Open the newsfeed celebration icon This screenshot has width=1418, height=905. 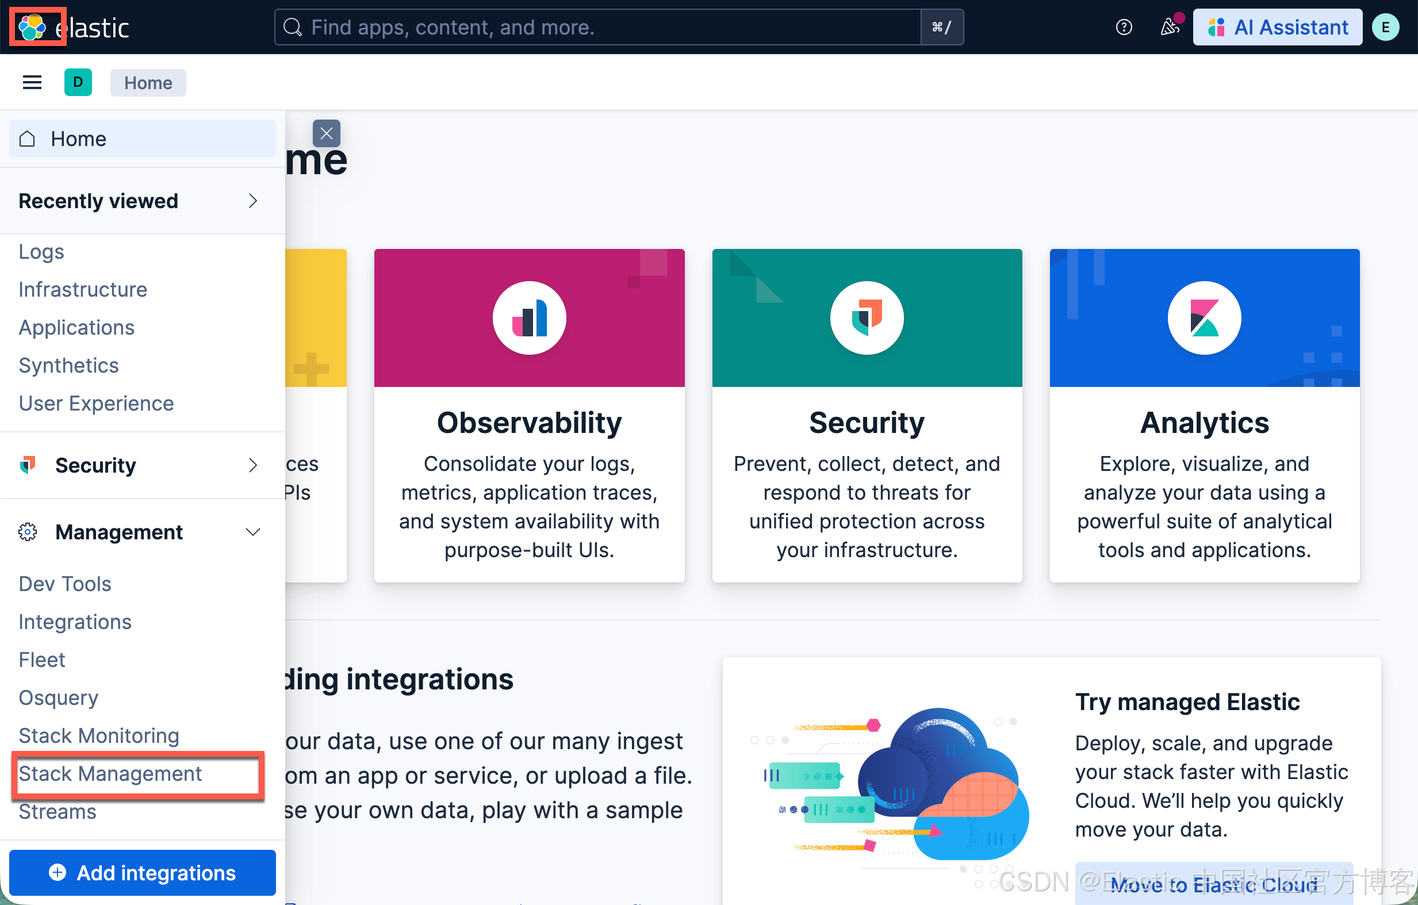tap(1170, 27)
